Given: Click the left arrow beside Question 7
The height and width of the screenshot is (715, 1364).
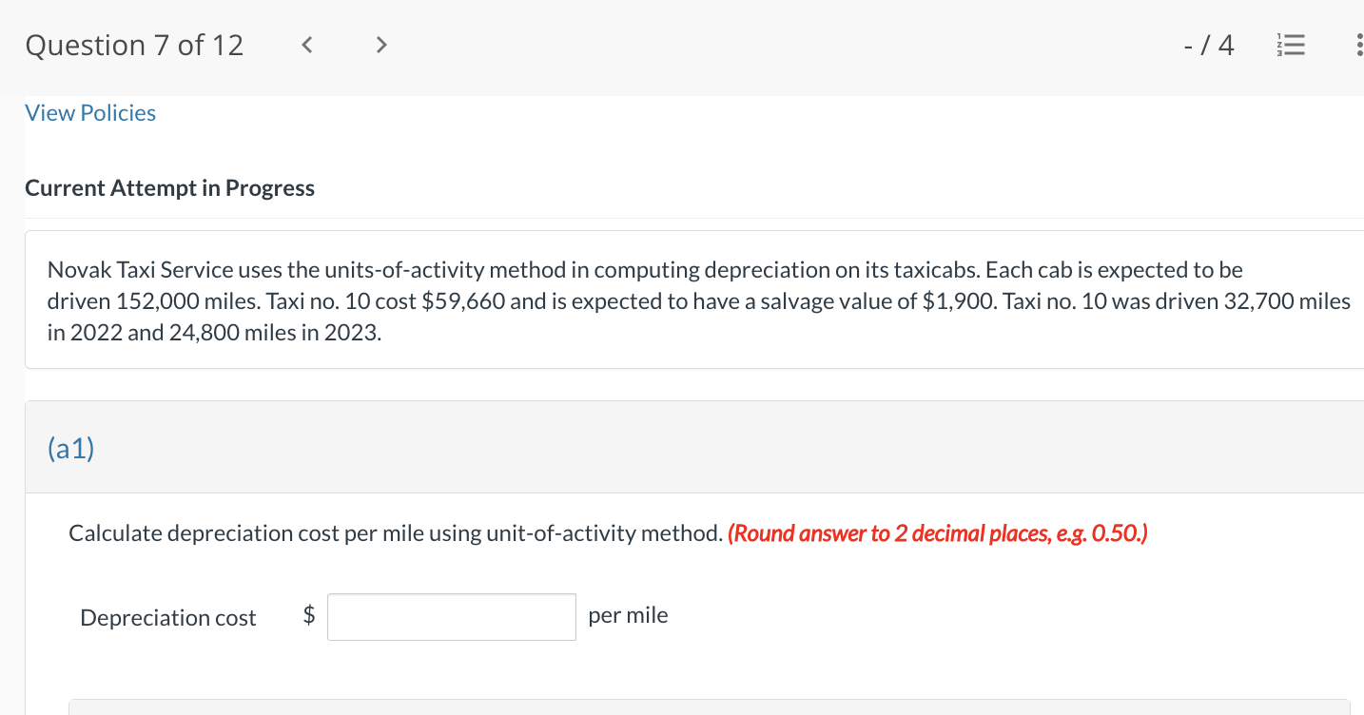Looking at the screenshot, I should point(306,44).
